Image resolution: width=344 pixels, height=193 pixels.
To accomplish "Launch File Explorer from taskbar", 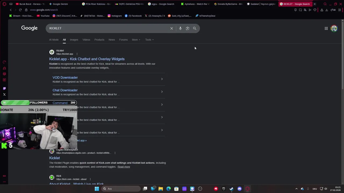I will tap(161, 189).
